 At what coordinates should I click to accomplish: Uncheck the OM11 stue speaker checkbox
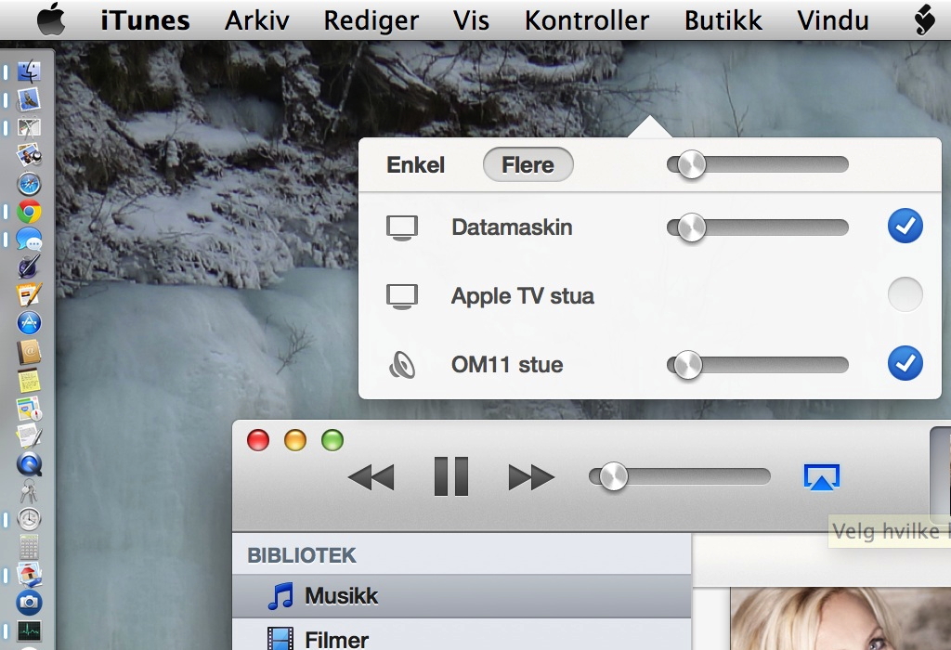tap(905, 363)
